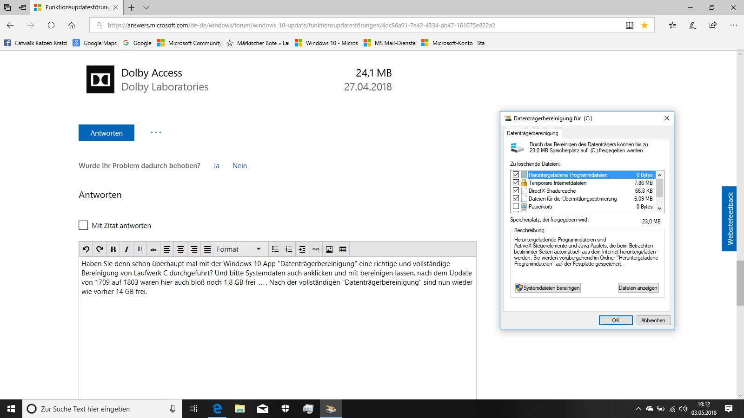The width and height of the screenshot is (744, 418).
Task: Open Google Maps bookmark
Action: (x=95, y=43)
